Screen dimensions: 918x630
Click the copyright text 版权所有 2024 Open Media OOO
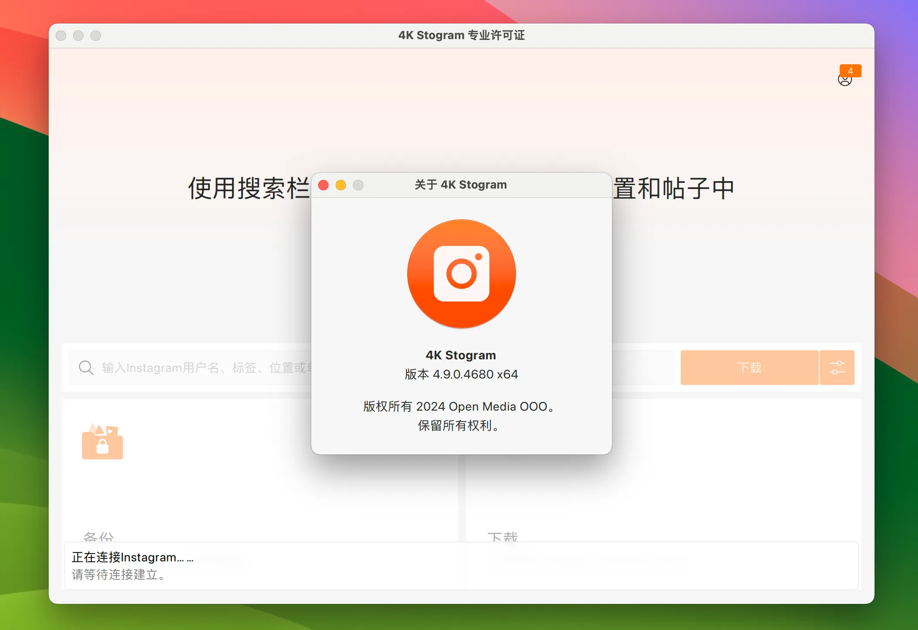[459, 406]
